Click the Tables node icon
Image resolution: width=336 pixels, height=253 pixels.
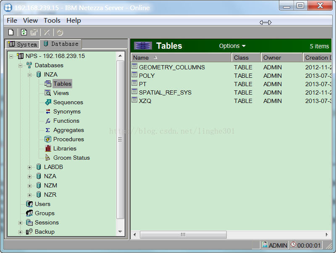(48, 84)
